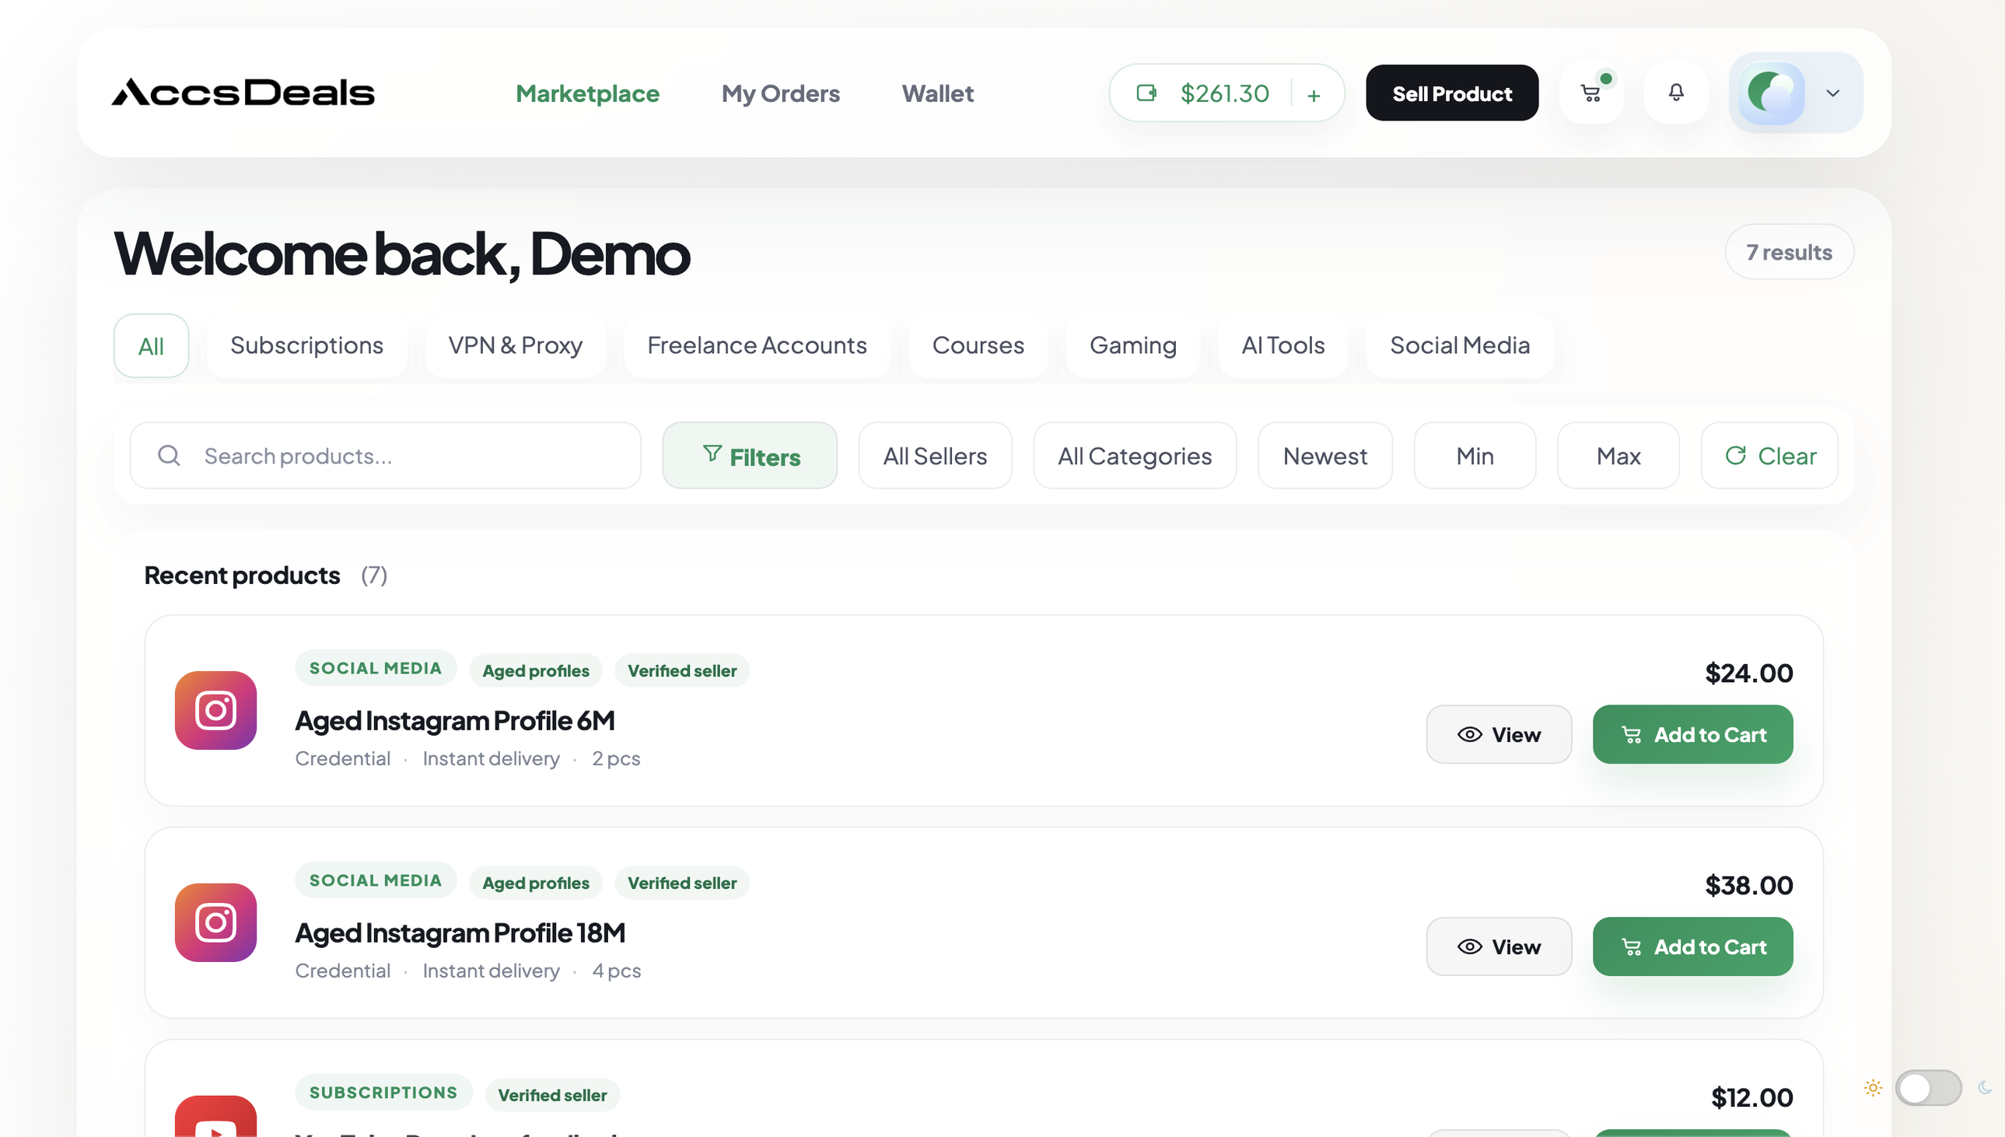The image size is (2005, 1137).
Task: Click the user avatar image
Action: (1772, 93)
